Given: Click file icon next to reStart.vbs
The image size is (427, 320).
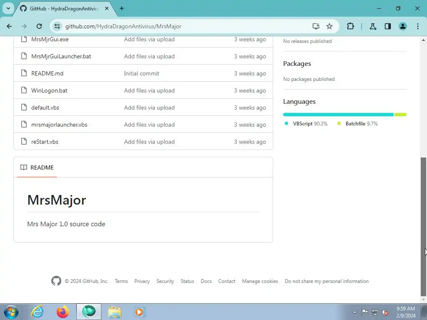Looking at the screenshot, I should 24,142.
